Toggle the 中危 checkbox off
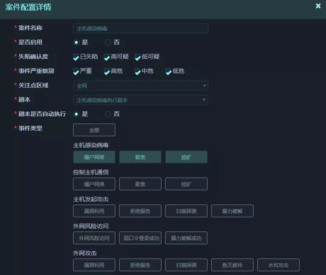The height and width of the screenshot is (275, 326). tap(137, 71)
